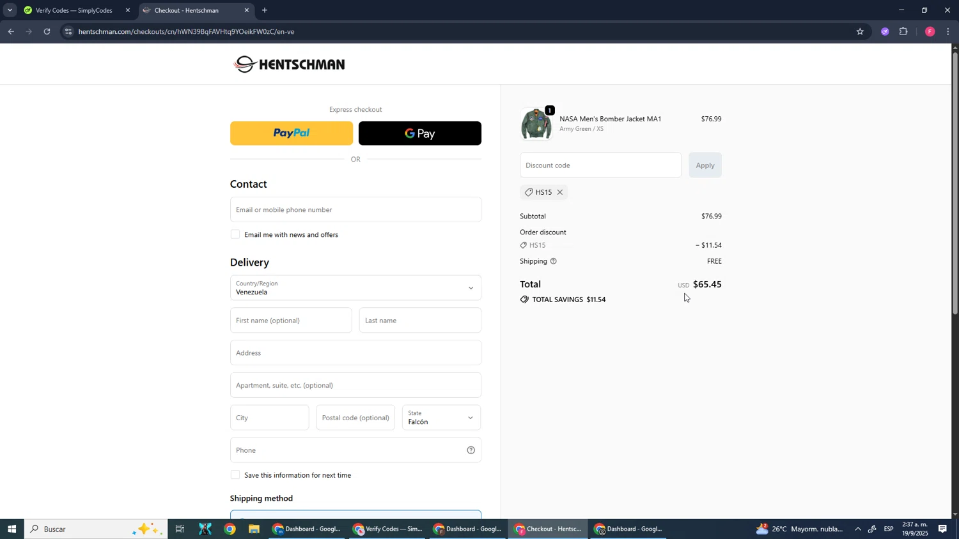
Task: Open the State dropdown showing Falcón
Action: point(442,418)
